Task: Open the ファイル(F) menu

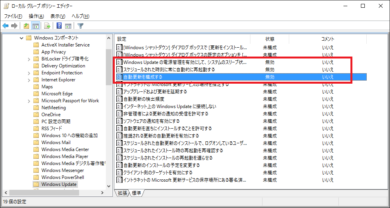Action: click(x=13, y=16)
